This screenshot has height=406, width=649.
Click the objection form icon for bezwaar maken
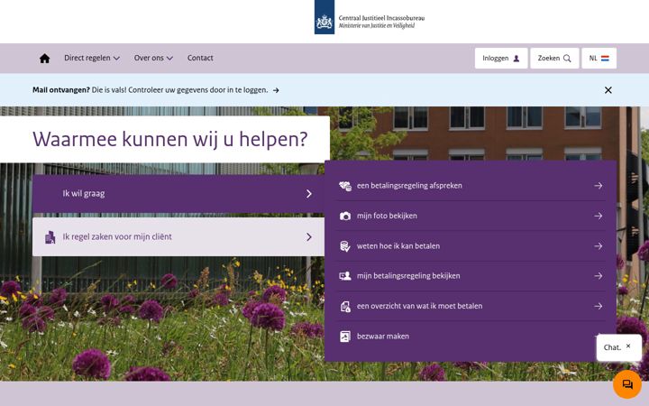(x=345, y=337)
